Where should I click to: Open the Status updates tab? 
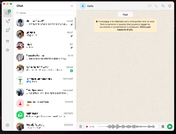8,30
